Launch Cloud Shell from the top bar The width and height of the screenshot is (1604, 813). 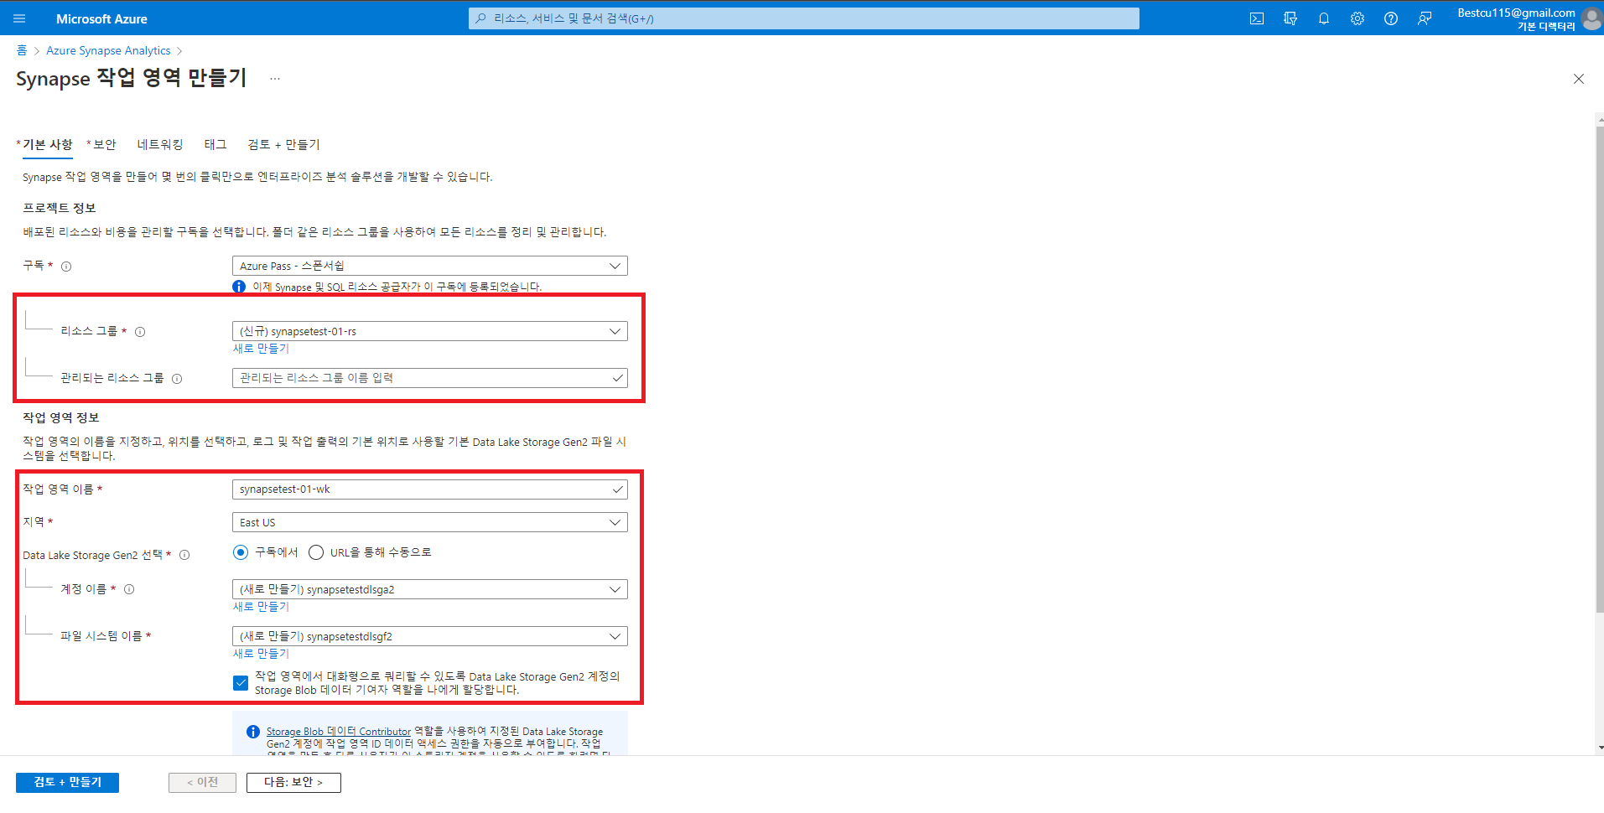coord(1257,18)
